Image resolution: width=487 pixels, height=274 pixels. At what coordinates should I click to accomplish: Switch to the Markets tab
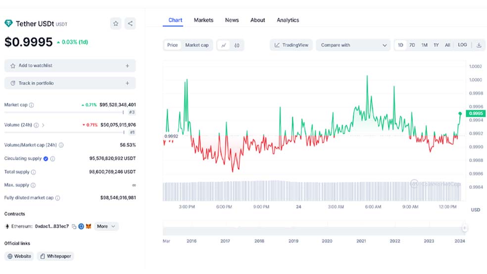click(x=203, y=20)
